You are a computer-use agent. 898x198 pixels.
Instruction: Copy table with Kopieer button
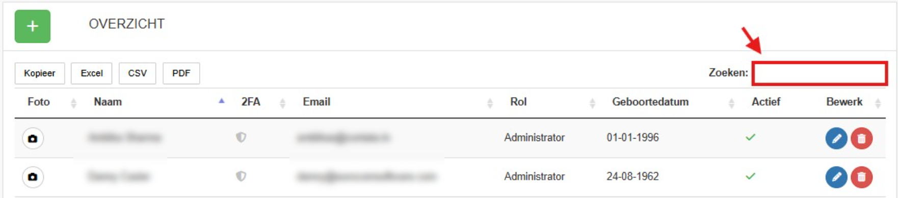40,73
